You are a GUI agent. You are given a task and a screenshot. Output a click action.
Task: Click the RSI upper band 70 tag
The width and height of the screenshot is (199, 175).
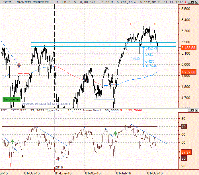pos(184,127)
